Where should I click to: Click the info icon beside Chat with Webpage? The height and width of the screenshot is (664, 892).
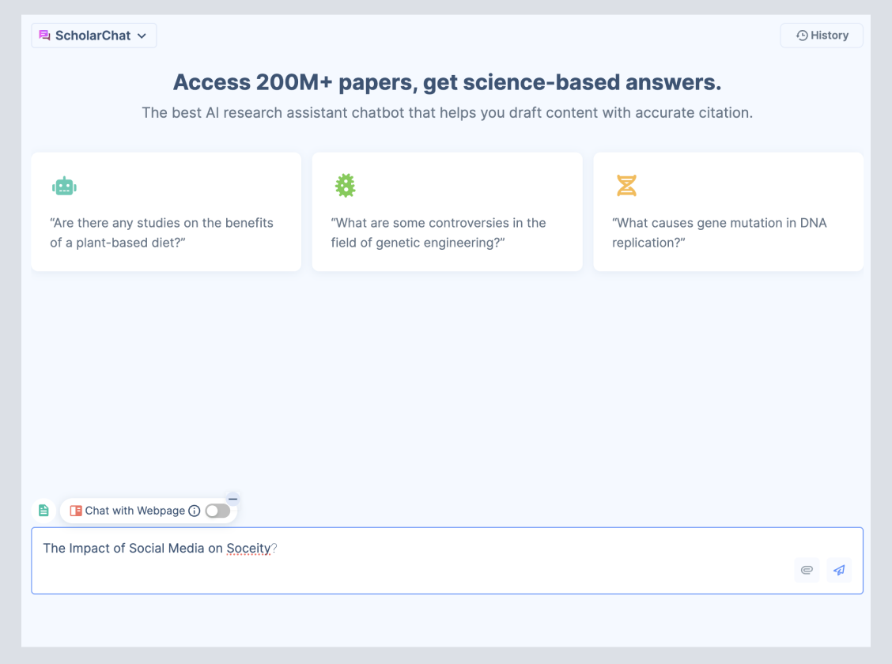click(194, 511)
